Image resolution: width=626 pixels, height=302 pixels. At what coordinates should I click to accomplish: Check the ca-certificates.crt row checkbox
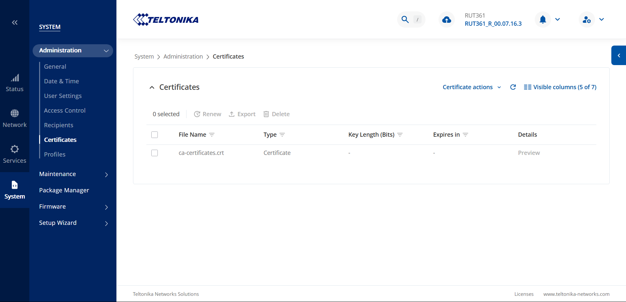click(x=155, y=153)
